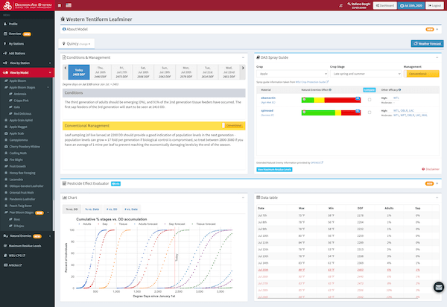447x307 pixels.
Task: Click abamectin's natural enemies effect color bar
Action: [331, 98]
